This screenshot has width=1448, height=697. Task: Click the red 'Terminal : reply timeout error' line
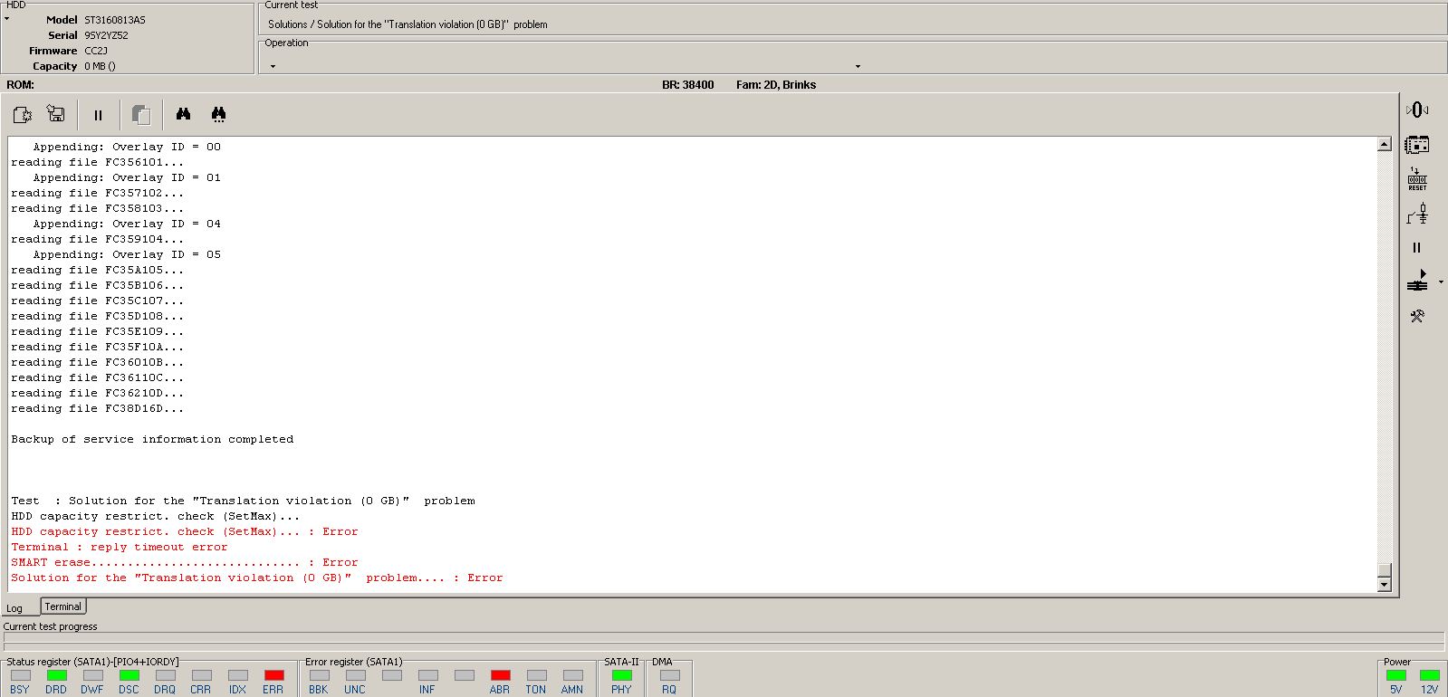tap(120, 547)
